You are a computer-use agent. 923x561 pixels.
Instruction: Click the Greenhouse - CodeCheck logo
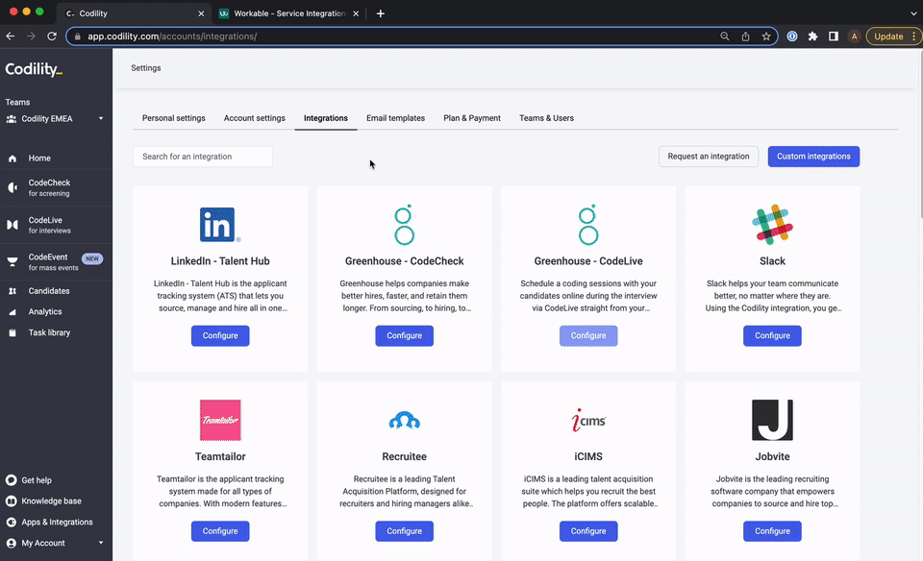pyautogui.click(x=405, y=225)
